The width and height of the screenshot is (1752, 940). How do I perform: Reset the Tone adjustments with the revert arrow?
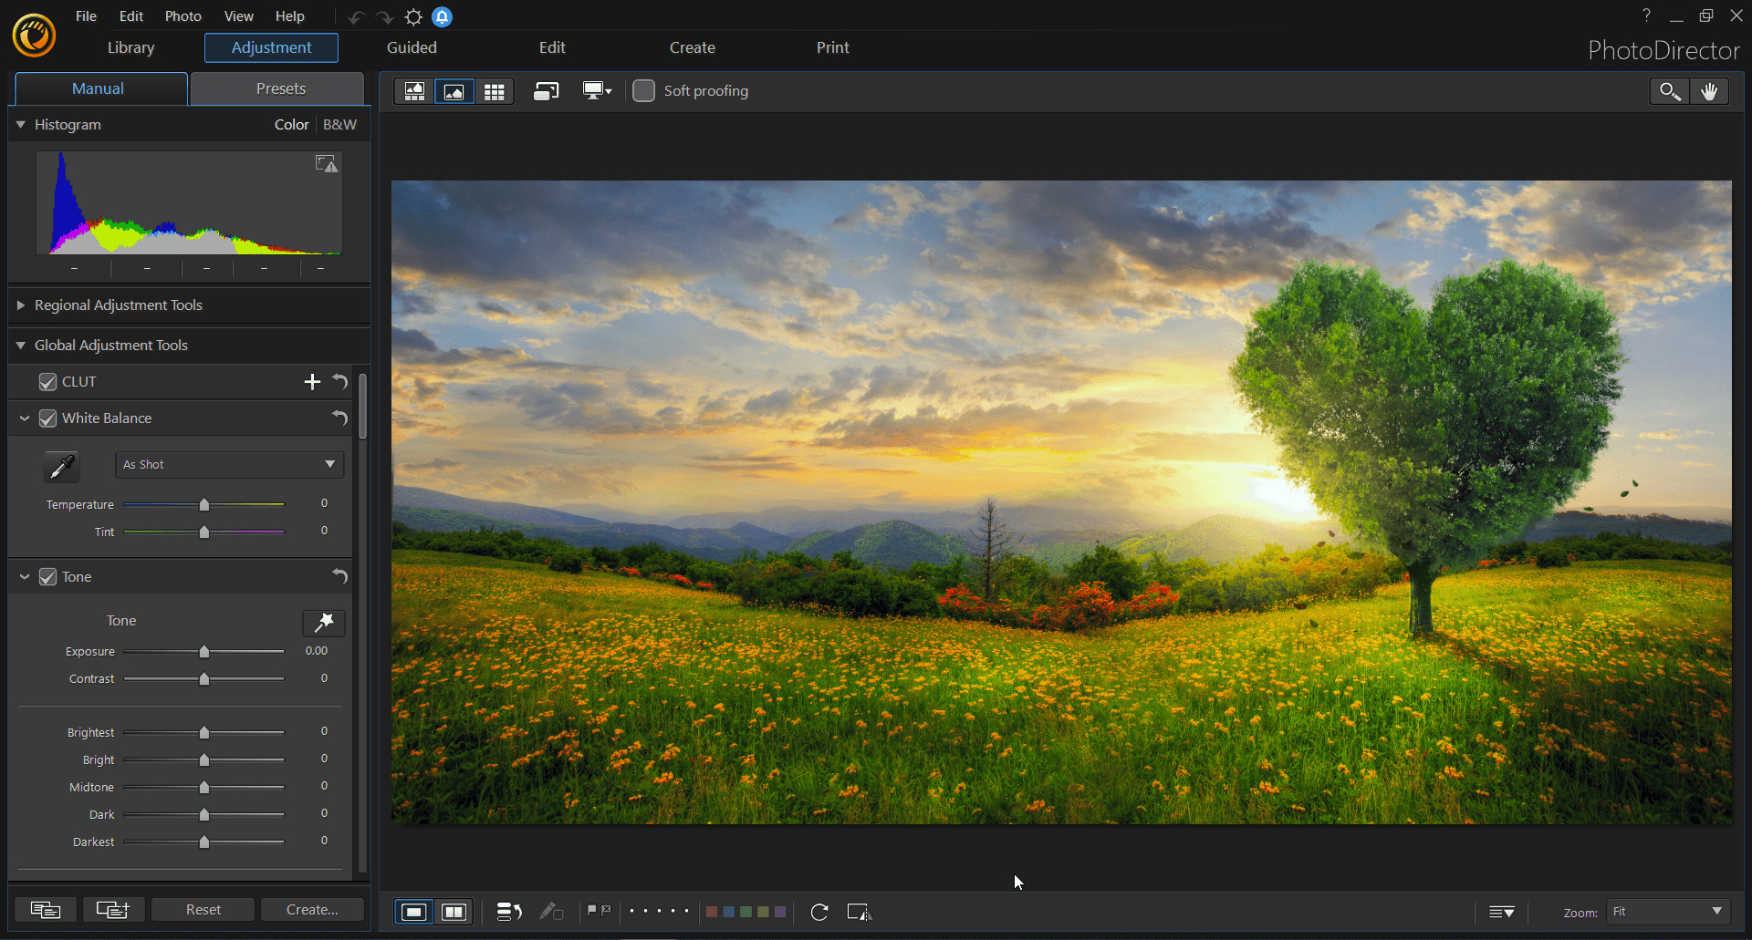339,576
